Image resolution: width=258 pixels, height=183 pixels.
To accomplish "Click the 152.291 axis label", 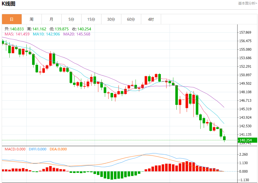I will point(245,66).
